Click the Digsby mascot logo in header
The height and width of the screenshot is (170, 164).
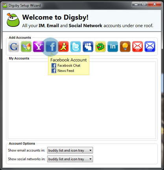13,20
